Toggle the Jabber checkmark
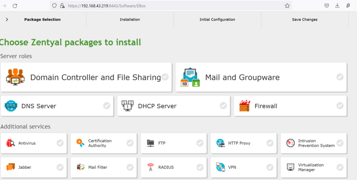The width and height of the screenshot is (357, 180). click(60, 167)
